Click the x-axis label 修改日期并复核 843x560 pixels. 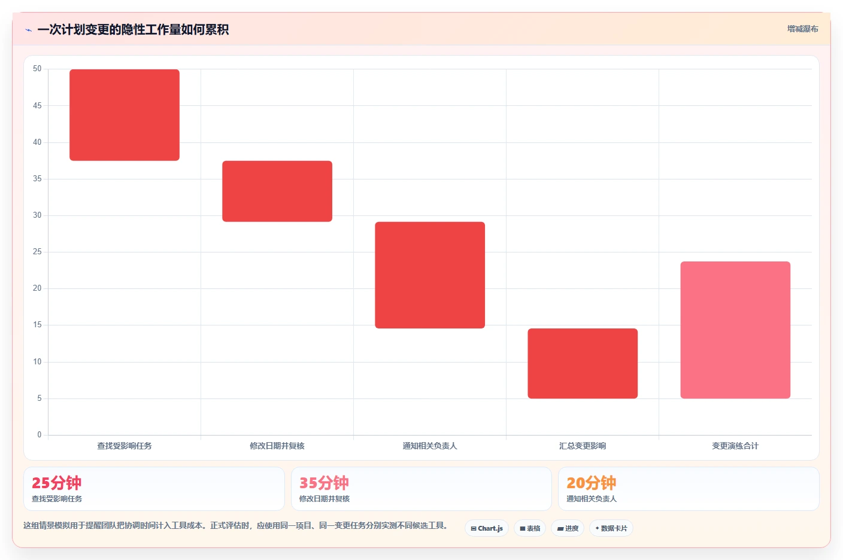pyautogui.click(x=277, y=446)
